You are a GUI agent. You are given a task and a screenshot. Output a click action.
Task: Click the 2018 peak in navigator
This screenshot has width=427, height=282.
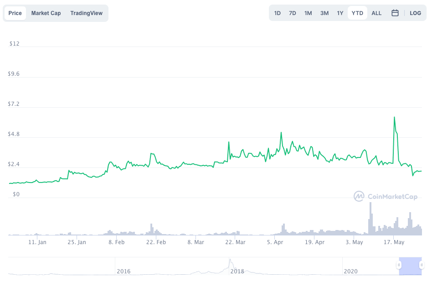[230, 260]
